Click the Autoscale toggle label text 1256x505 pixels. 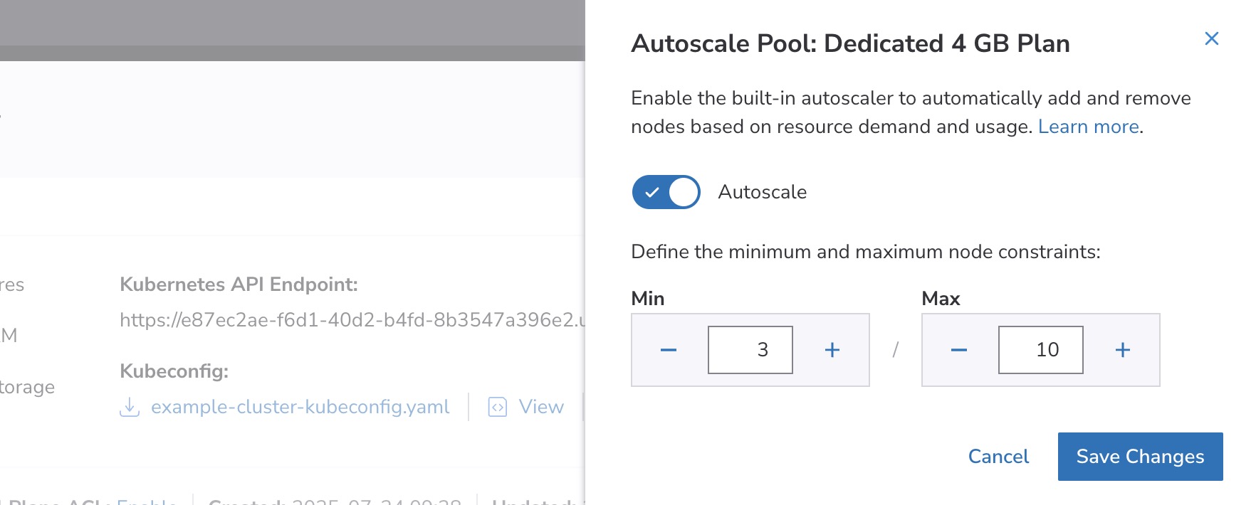pos(762,192)
